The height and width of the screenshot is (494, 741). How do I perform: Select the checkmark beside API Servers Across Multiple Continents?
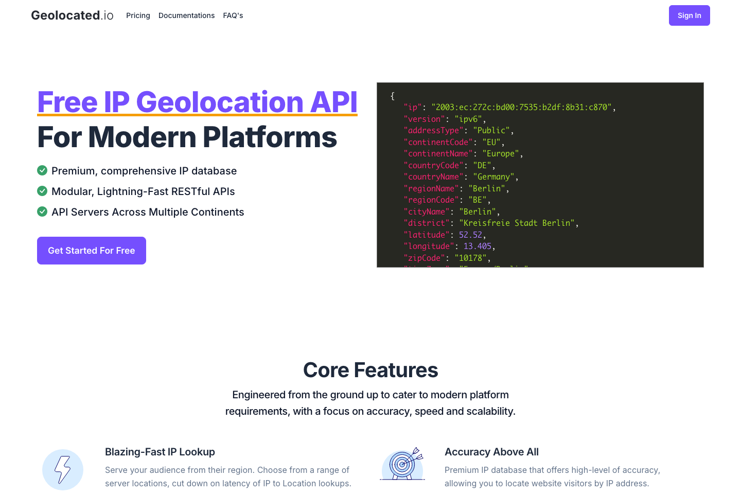[x=42, y=211]
